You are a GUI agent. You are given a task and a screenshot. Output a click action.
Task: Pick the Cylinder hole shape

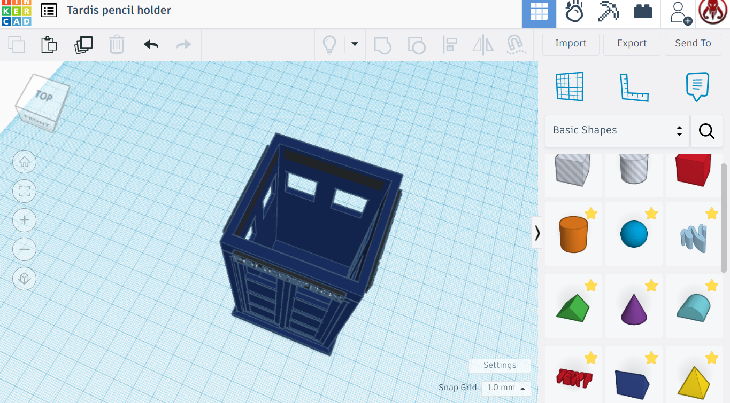click(634, 170)
